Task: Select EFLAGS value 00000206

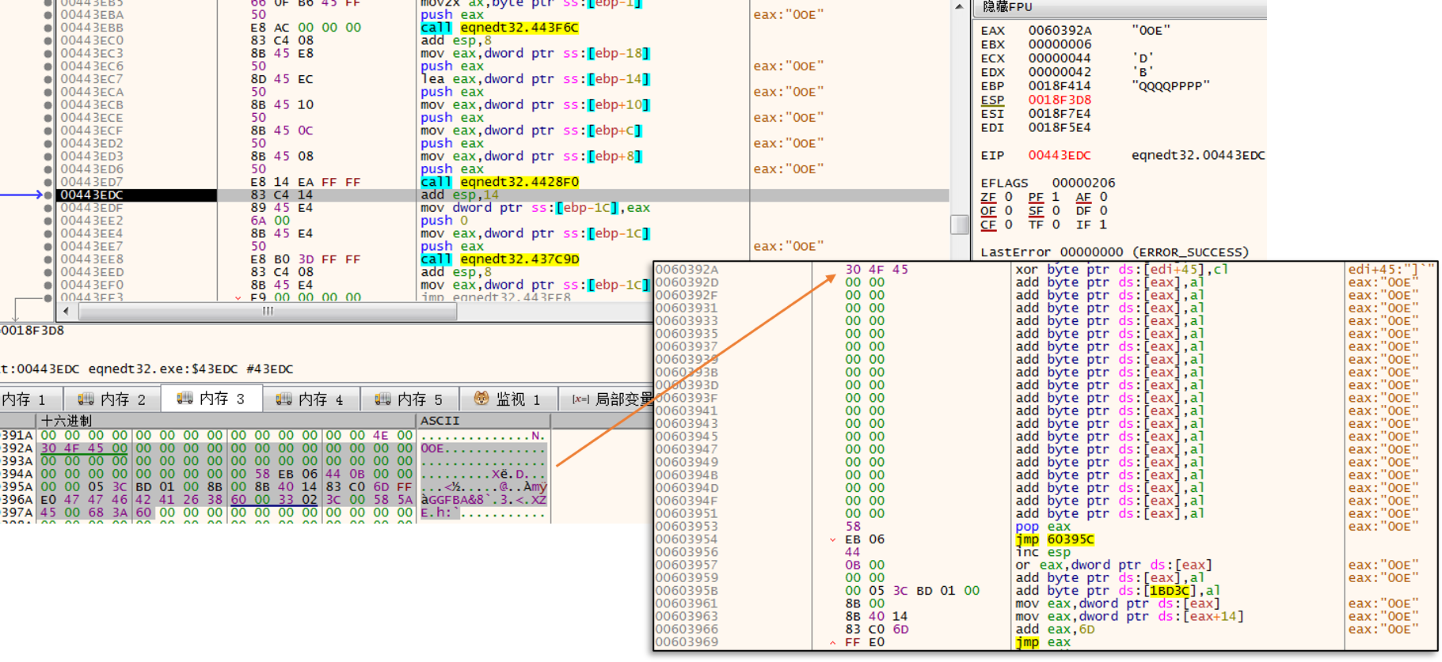Action: click(1083, 183)
